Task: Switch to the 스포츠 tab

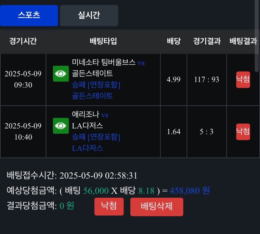Action: pos(29,15)
